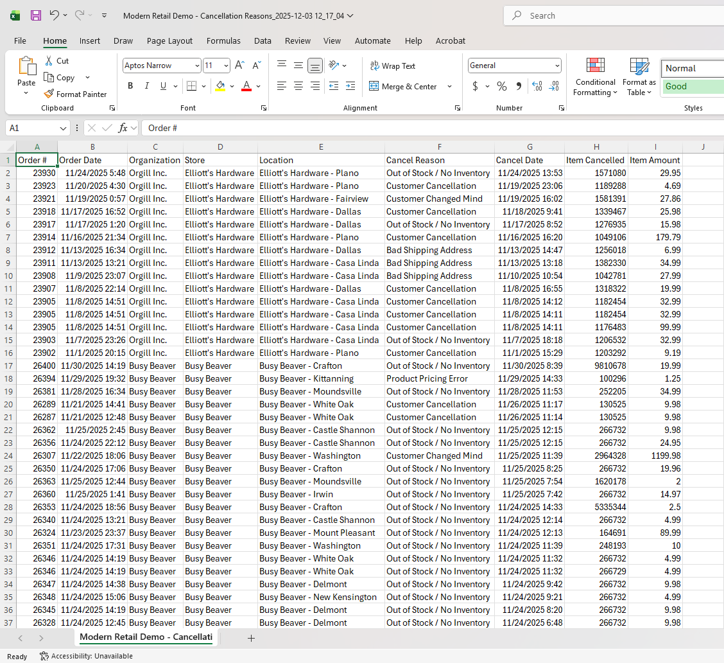
Task: Click the Undo arrow icon
Action: click(54, 15)
